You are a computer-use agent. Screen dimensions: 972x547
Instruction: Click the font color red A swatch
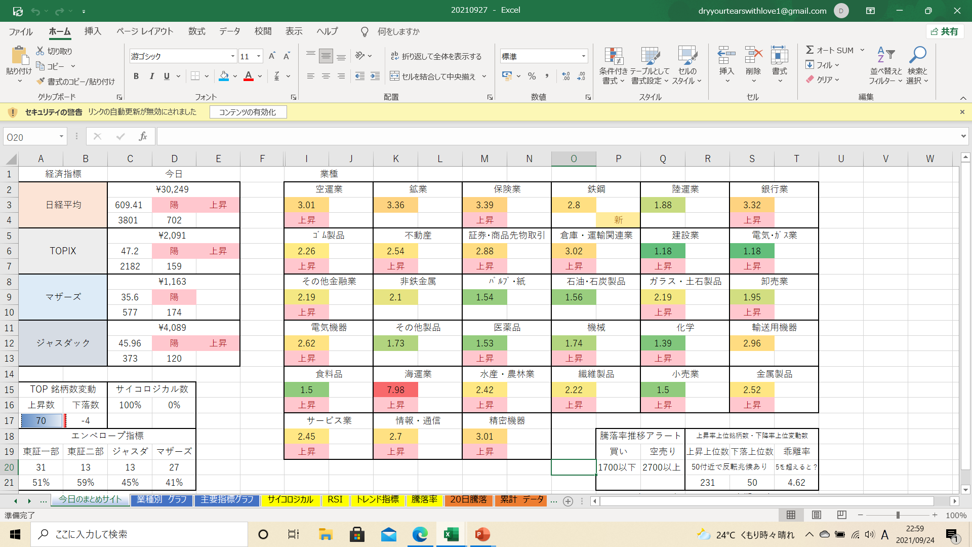click(249, 76)
